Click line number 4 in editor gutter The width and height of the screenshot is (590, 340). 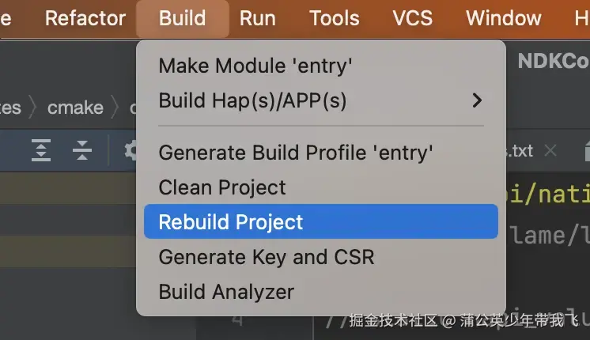coord(237,321)
